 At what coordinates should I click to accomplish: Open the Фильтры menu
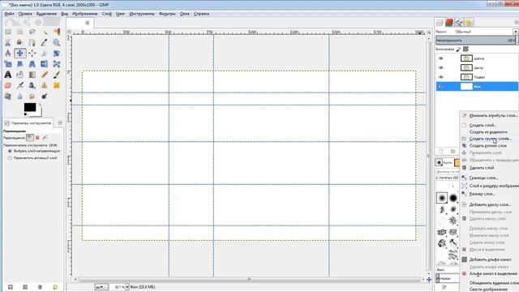tap(167, 14)
